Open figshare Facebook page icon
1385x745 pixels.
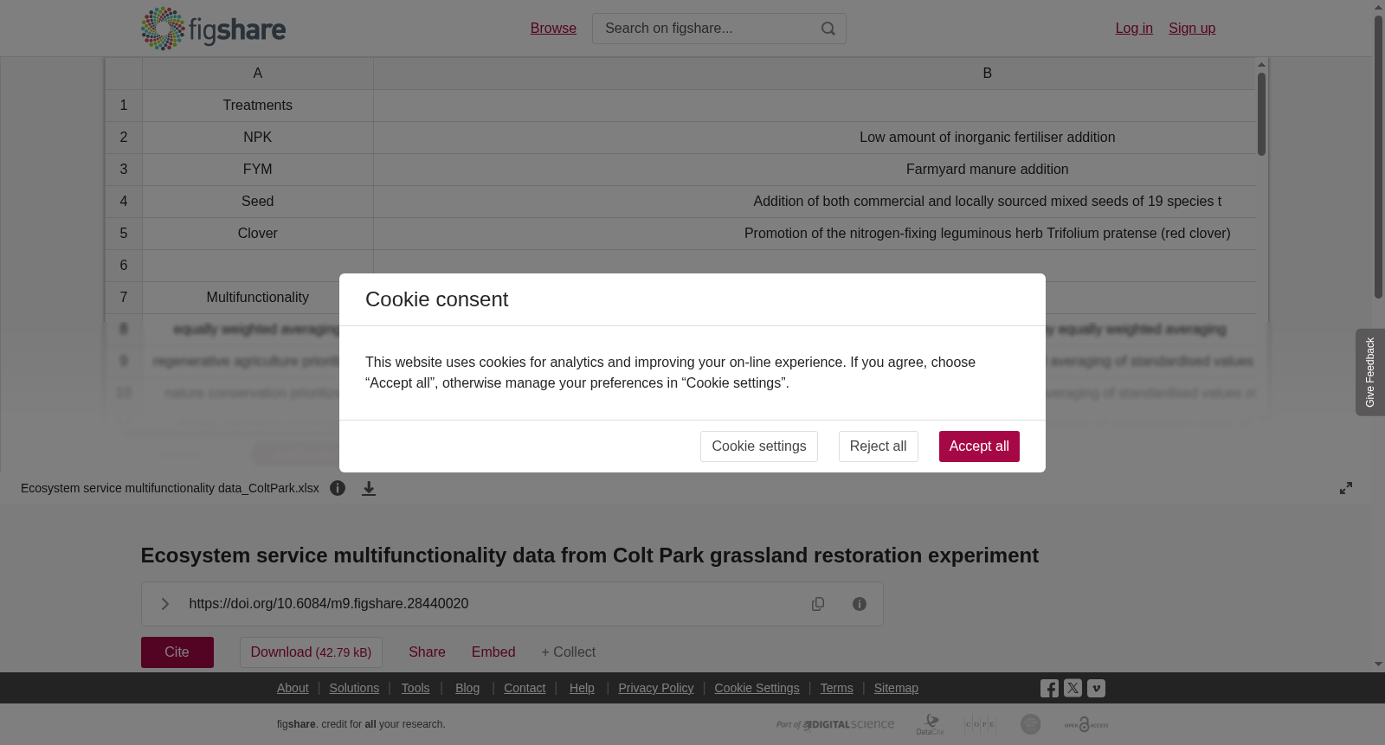click(1049, 689)
